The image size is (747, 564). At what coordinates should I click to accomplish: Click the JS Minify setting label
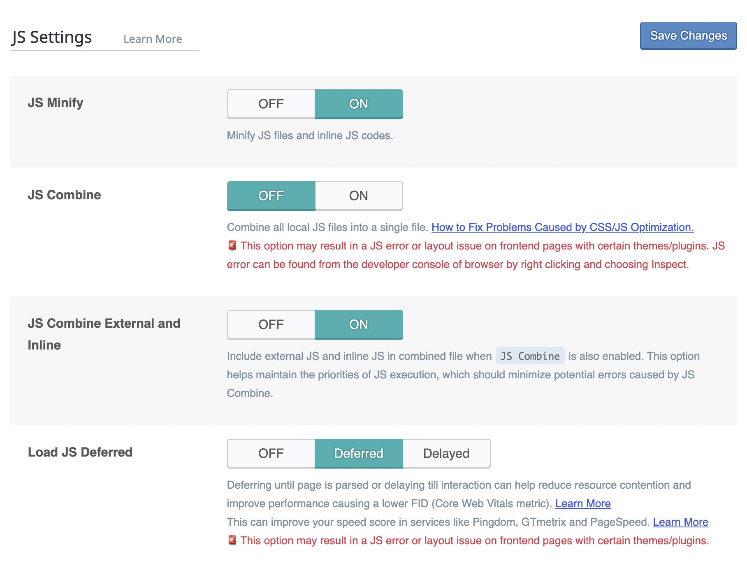coord(56,103)
